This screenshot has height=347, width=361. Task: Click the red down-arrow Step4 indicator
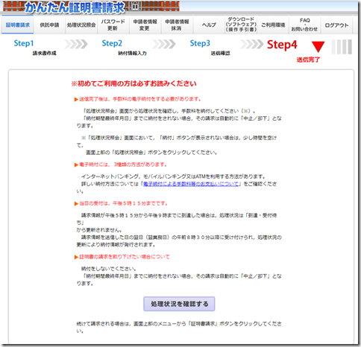(318, 46)
